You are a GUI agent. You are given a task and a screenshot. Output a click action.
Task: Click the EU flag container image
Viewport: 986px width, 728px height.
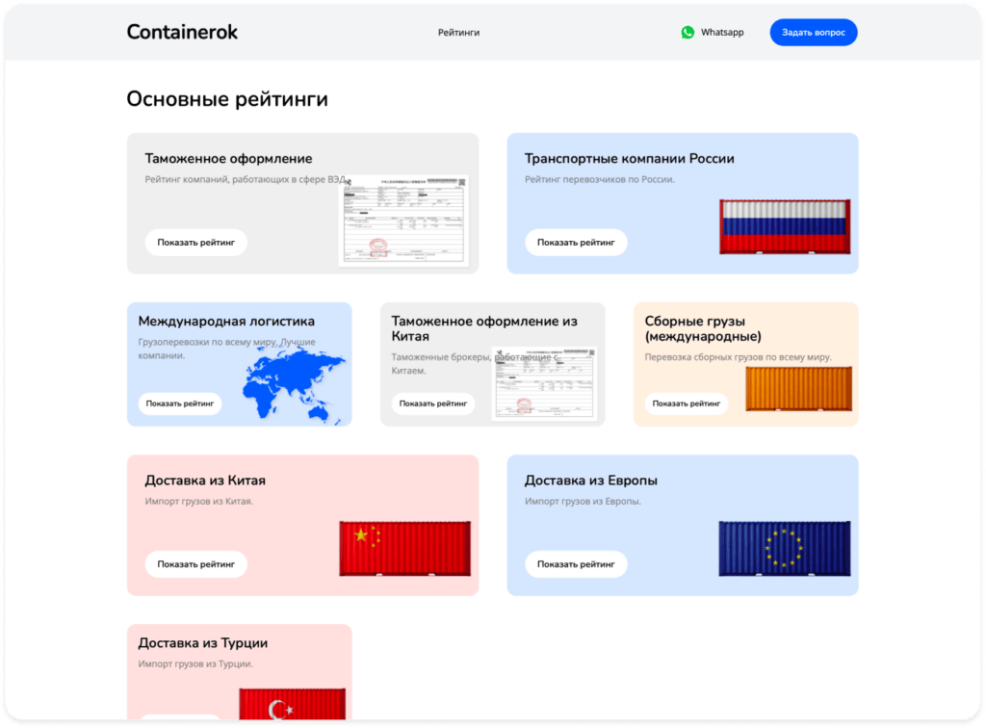pyautogui.click(x=785, y=546)
